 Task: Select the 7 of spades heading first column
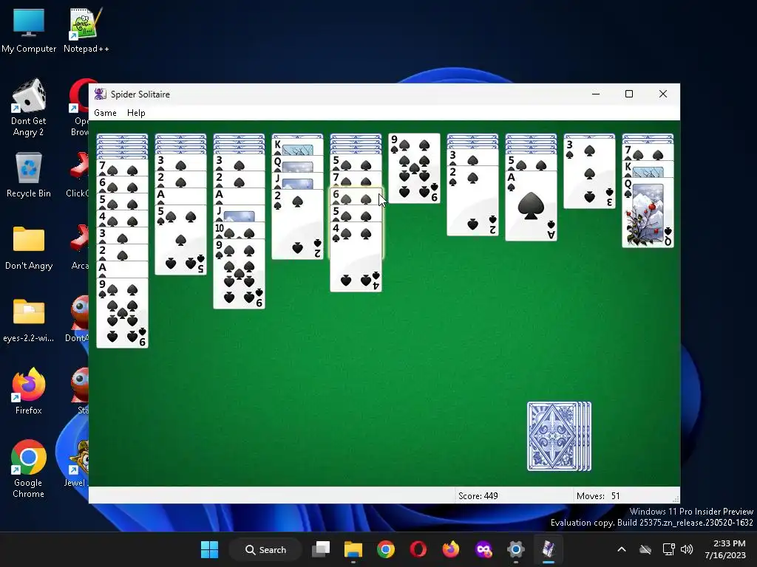click(122, 168)
